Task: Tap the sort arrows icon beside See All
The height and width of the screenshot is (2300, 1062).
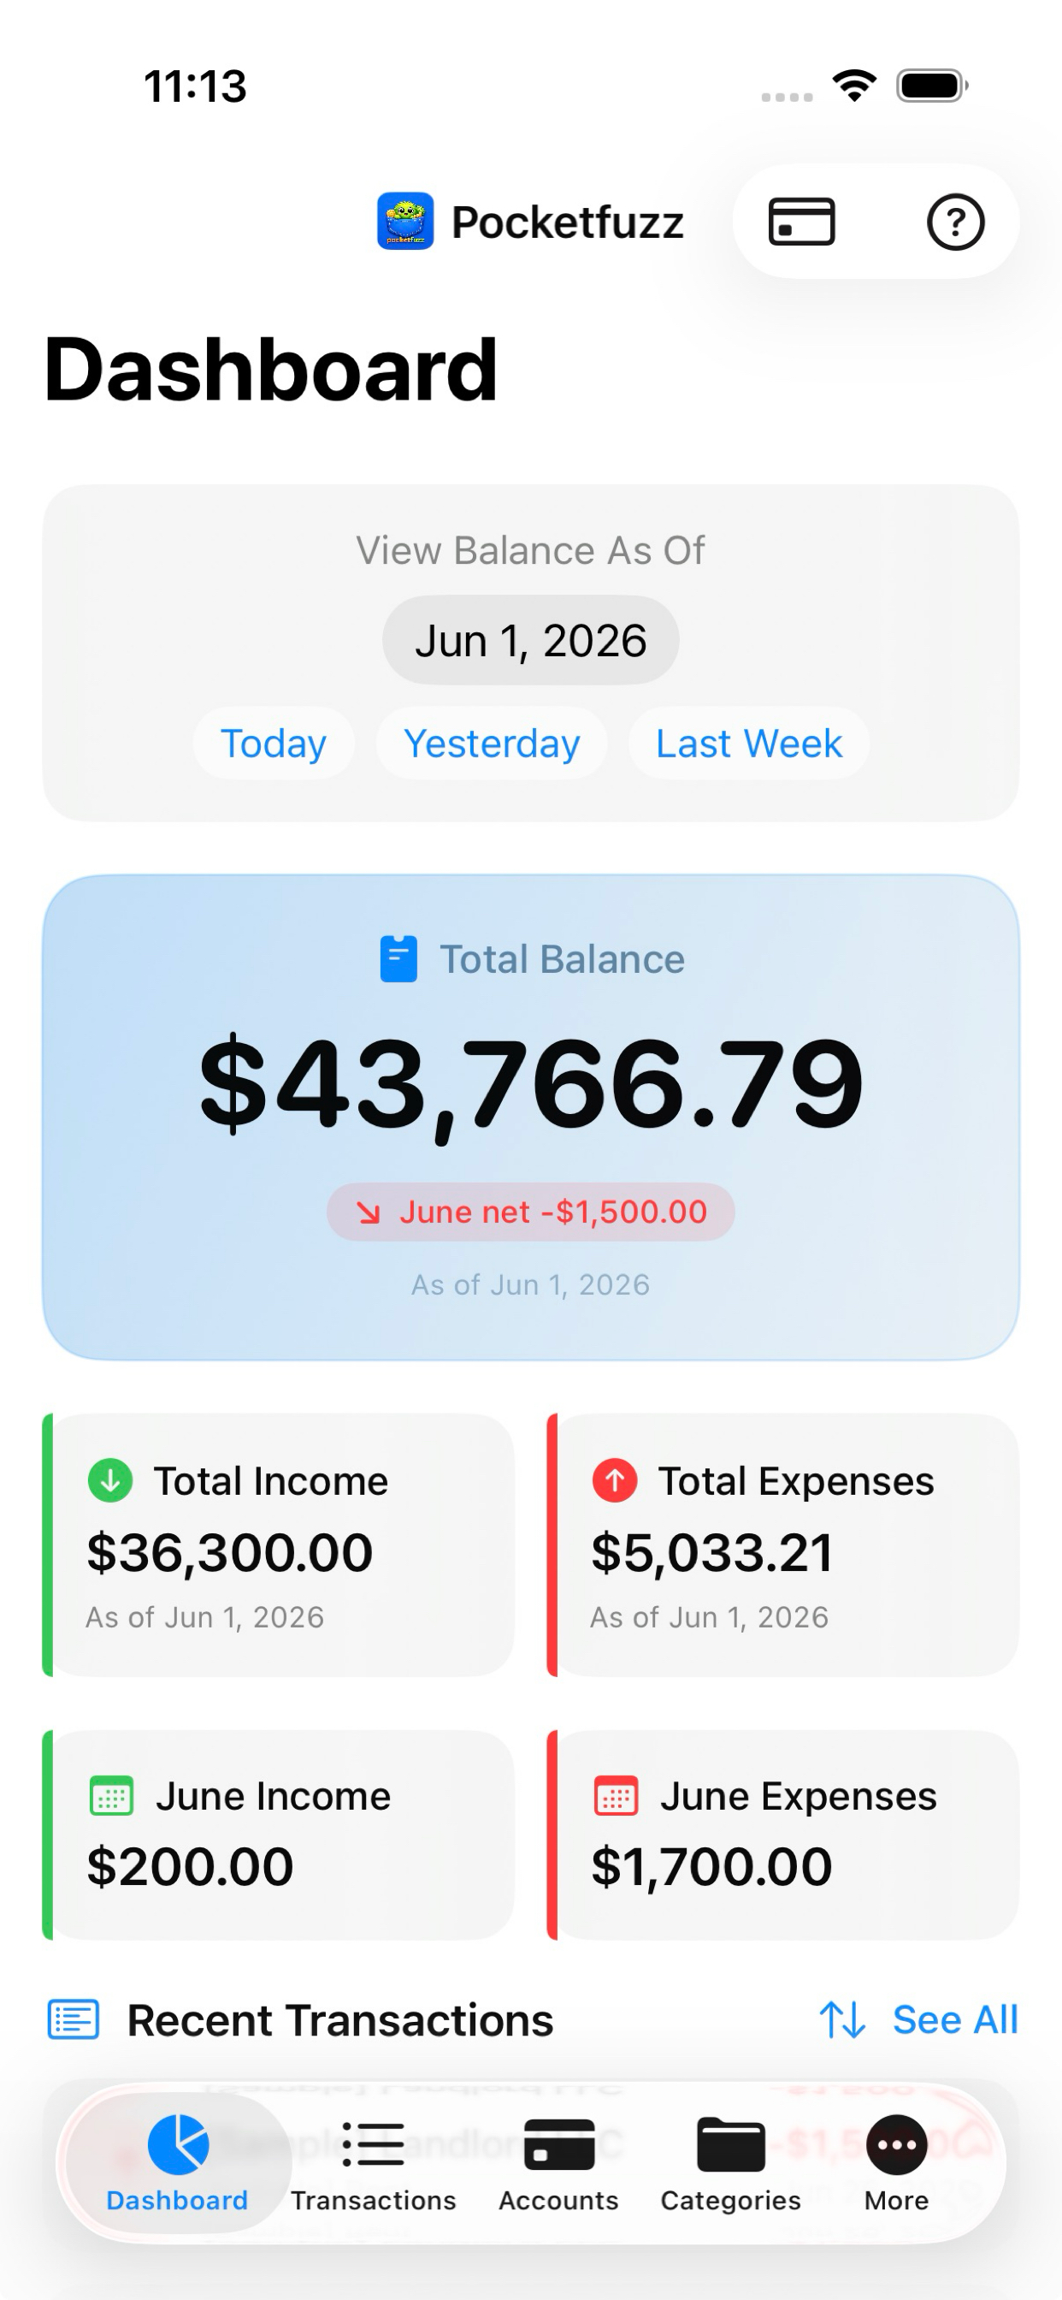Action: point(842,2019)
